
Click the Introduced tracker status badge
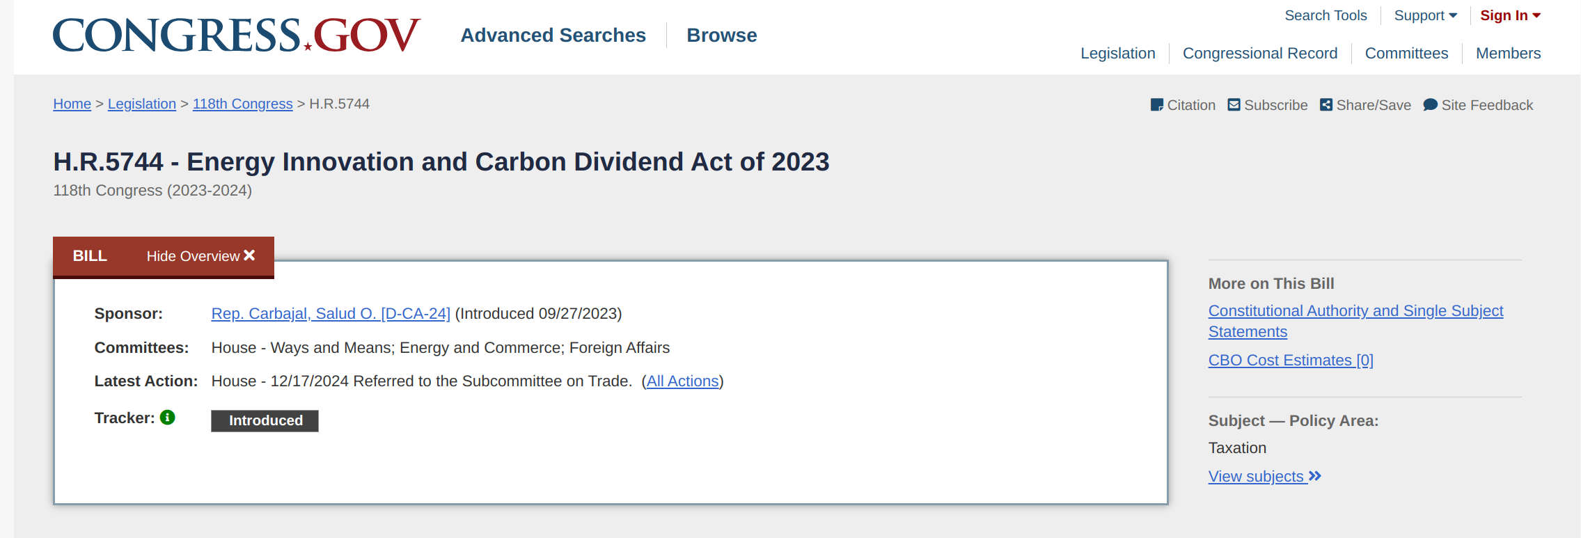point(265,420)
